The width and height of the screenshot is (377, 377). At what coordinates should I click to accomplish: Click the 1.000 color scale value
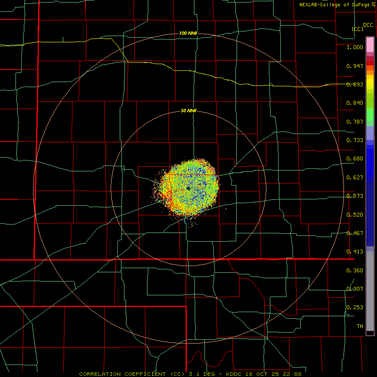tap(355, 47)
